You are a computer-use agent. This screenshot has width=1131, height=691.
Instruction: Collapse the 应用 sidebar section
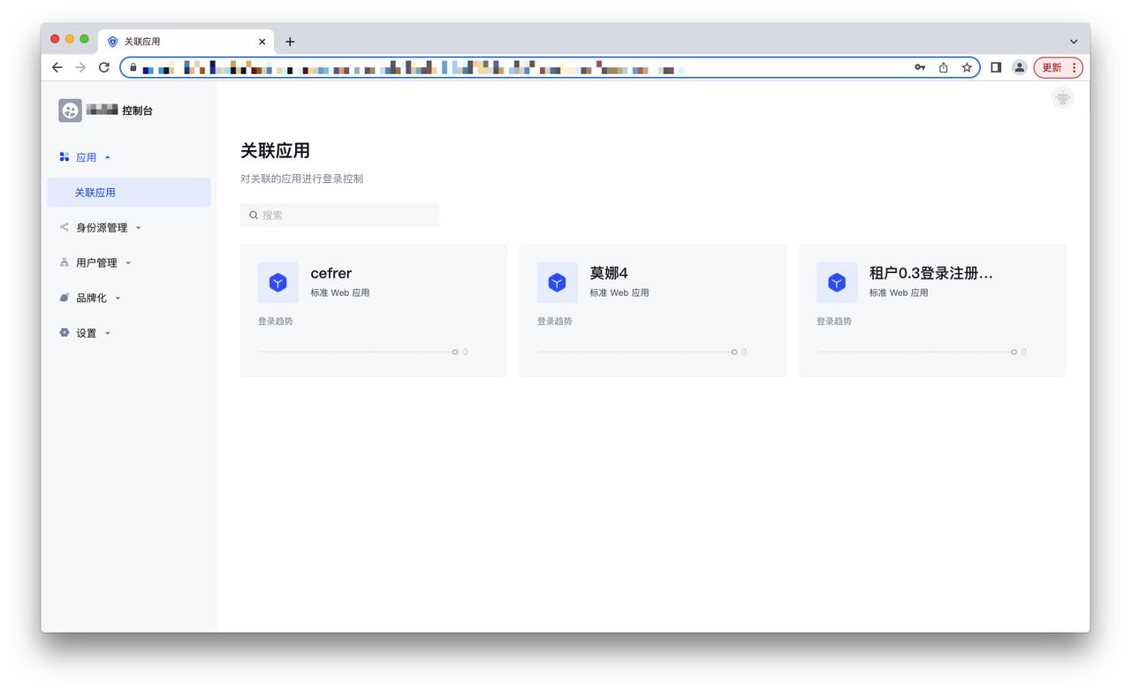point(86,157)
